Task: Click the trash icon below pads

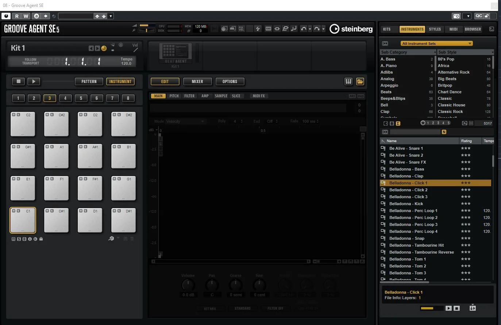Action: 132,239
